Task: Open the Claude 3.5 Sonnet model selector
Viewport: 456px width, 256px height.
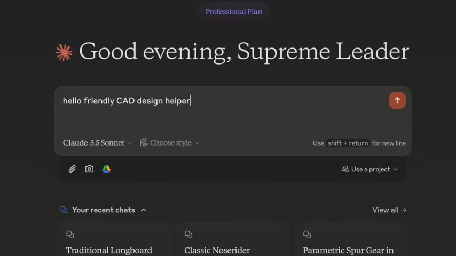Action: click(x=97, y=143)
